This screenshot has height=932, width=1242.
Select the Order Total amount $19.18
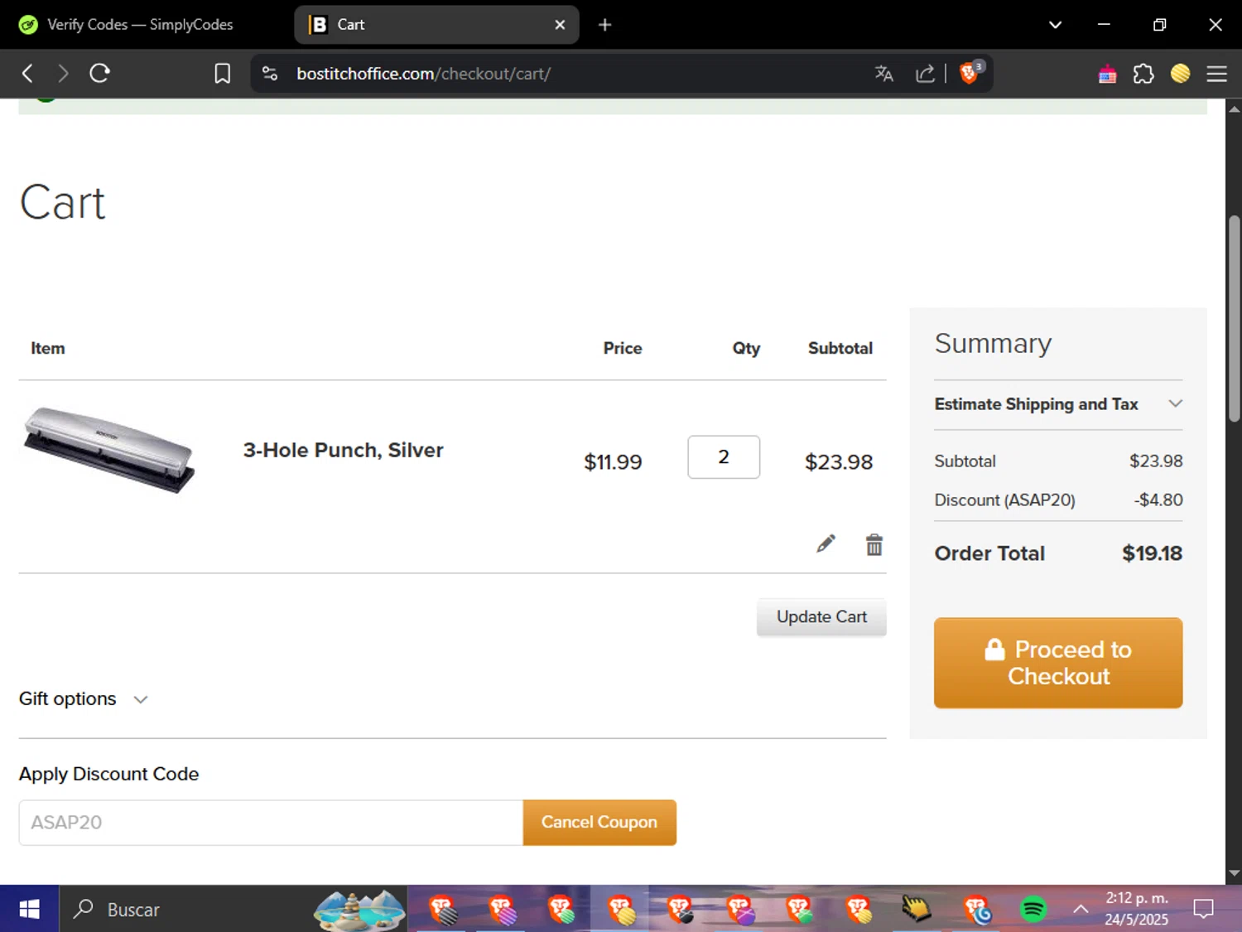(x=1152, y=553)
